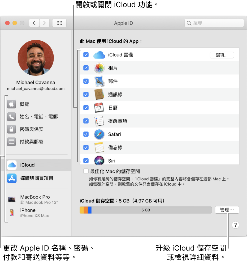Disable the 通訊錄 checkbox

86,94
